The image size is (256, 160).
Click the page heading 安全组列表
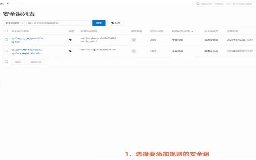tap(19, 14)
